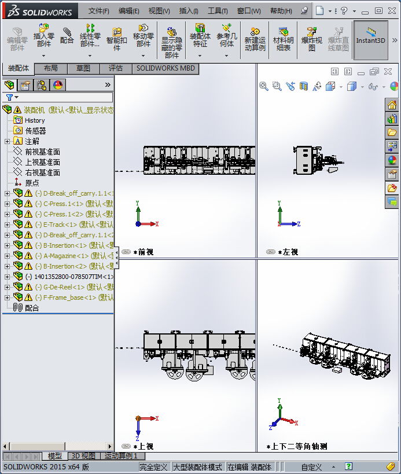This screenshot has height=474, width=401.
Task: Click the zoom to area icon
Action: tap(277, 86)
